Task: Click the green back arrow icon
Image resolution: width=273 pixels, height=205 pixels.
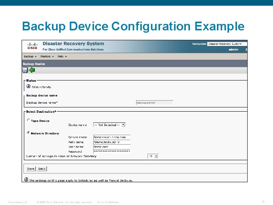Action: [32, 70]
